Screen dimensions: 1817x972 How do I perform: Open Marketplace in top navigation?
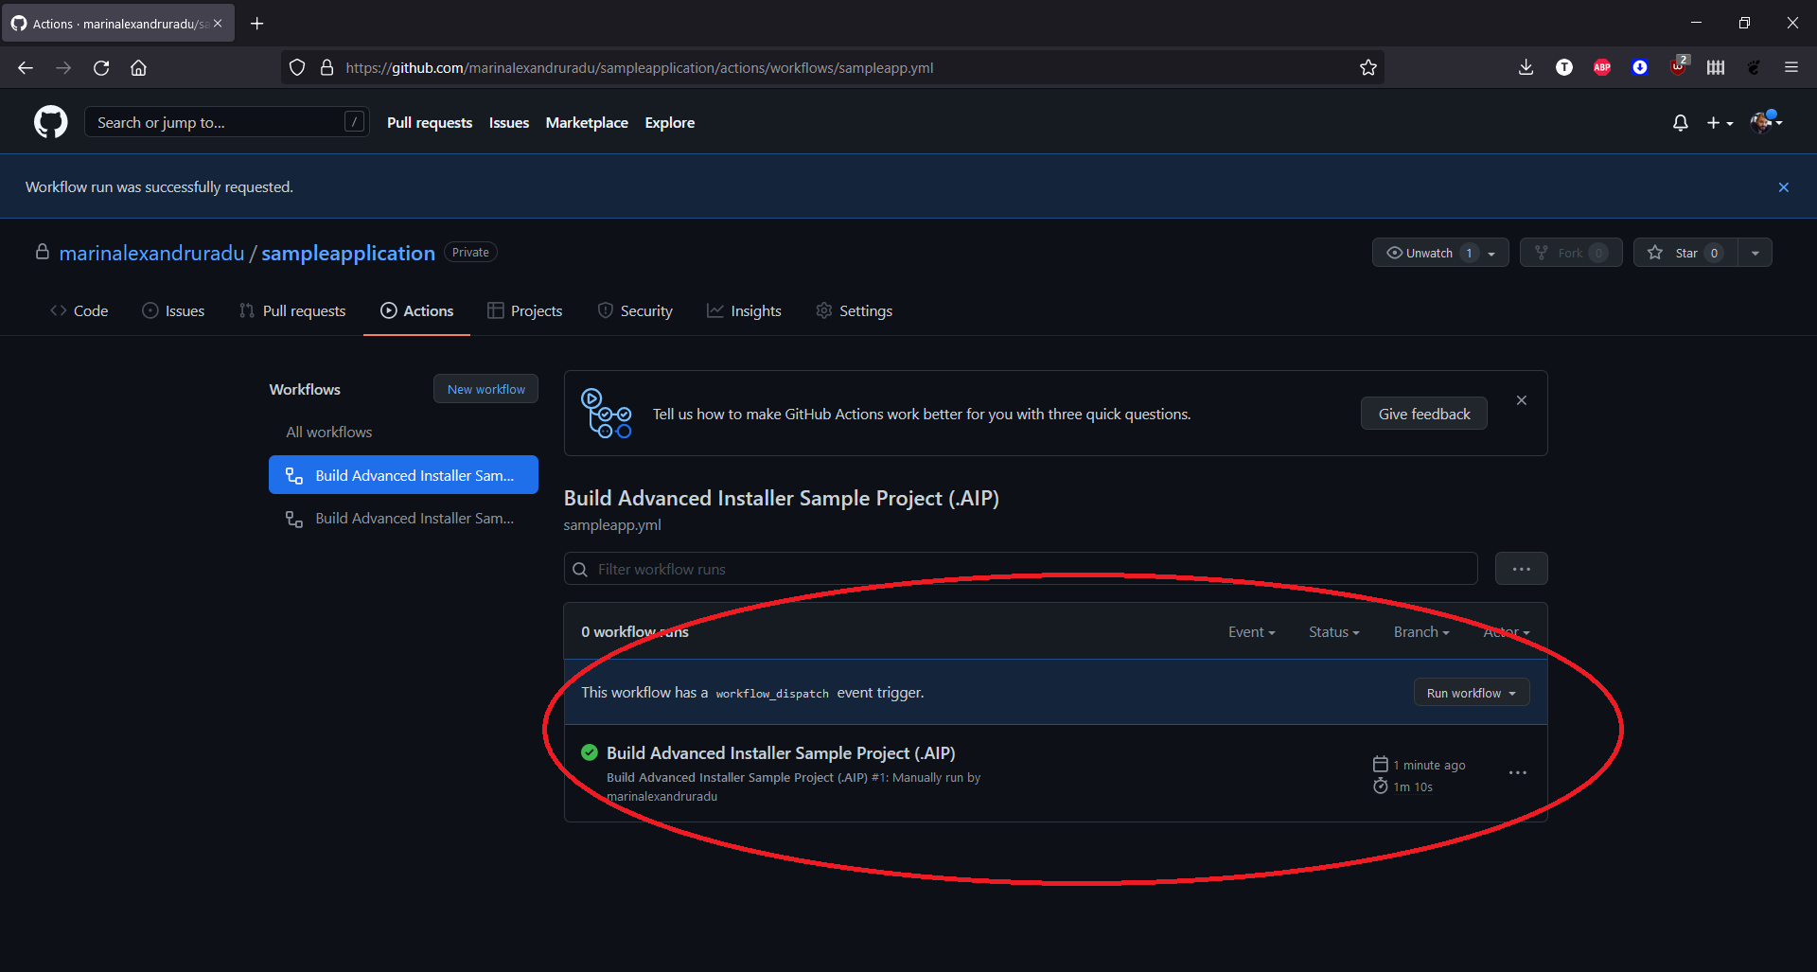click(587, 123)
